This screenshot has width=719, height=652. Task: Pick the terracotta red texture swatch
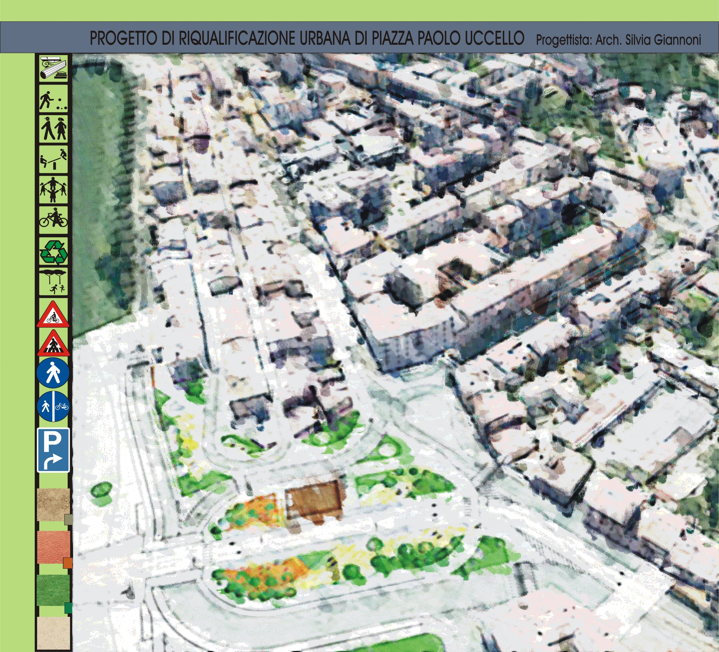pos(53,547)
